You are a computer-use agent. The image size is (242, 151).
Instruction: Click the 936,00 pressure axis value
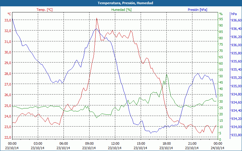tap(236, 45)
